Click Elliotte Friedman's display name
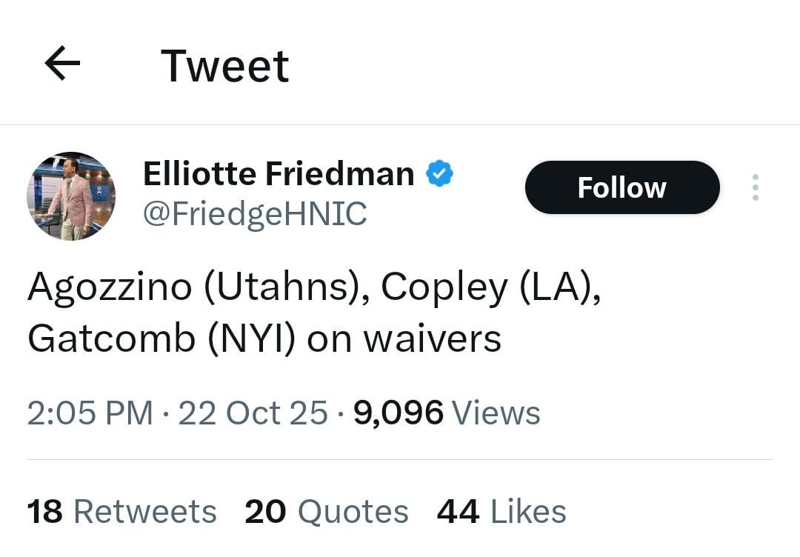 coord(279,173)
